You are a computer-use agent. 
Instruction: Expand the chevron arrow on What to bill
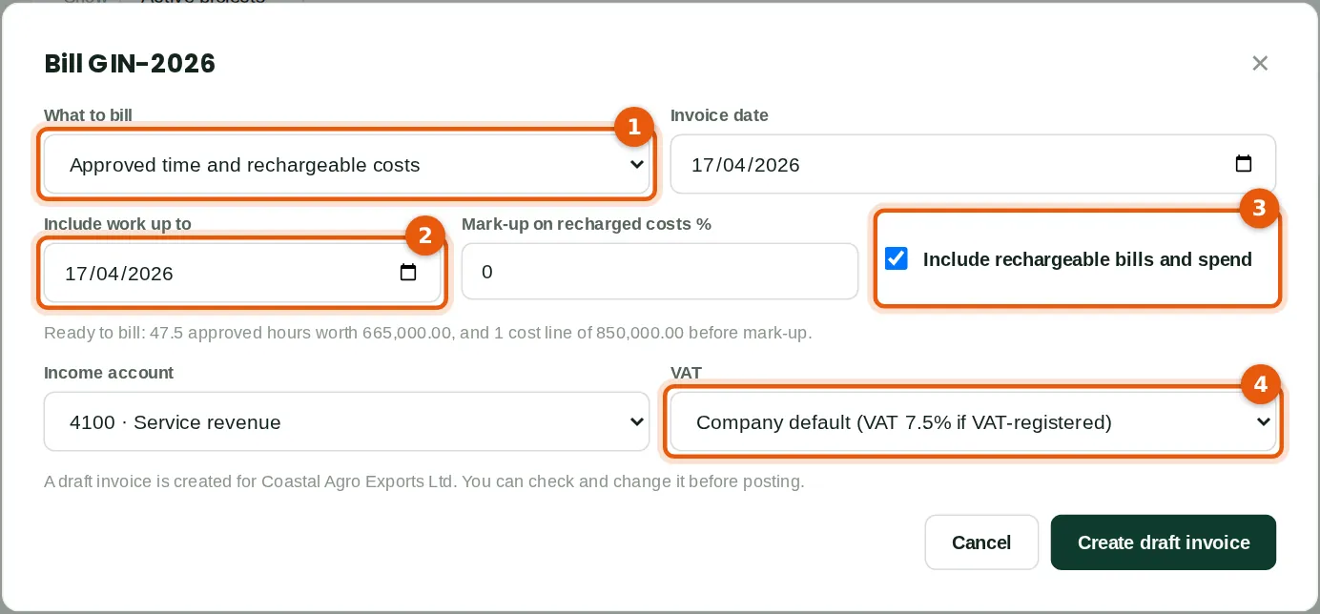point(637,164)
